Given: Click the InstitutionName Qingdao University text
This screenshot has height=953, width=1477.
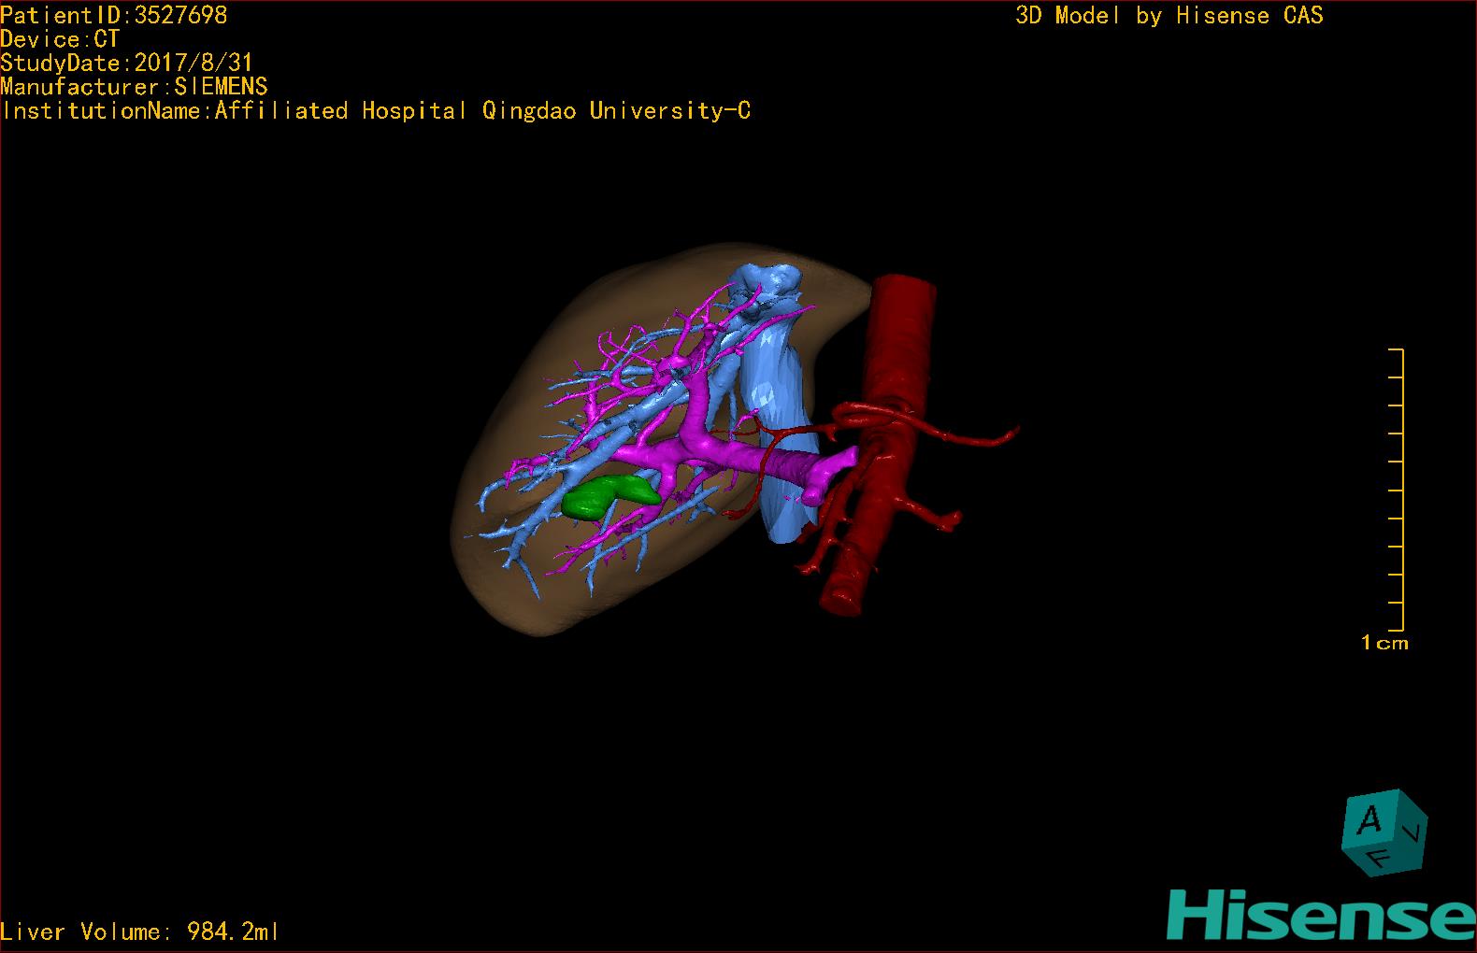Looking at the screenshot, I should tap(376, 111).
